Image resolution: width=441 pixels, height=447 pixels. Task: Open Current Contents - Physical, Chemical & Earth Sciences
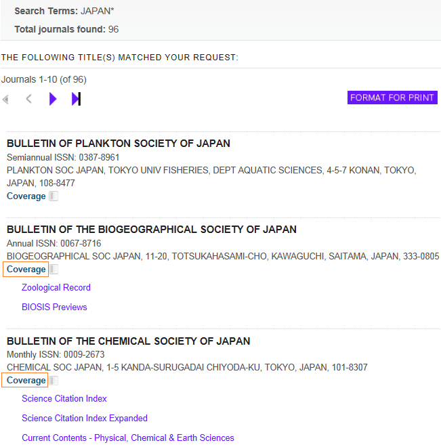point(128,438)
